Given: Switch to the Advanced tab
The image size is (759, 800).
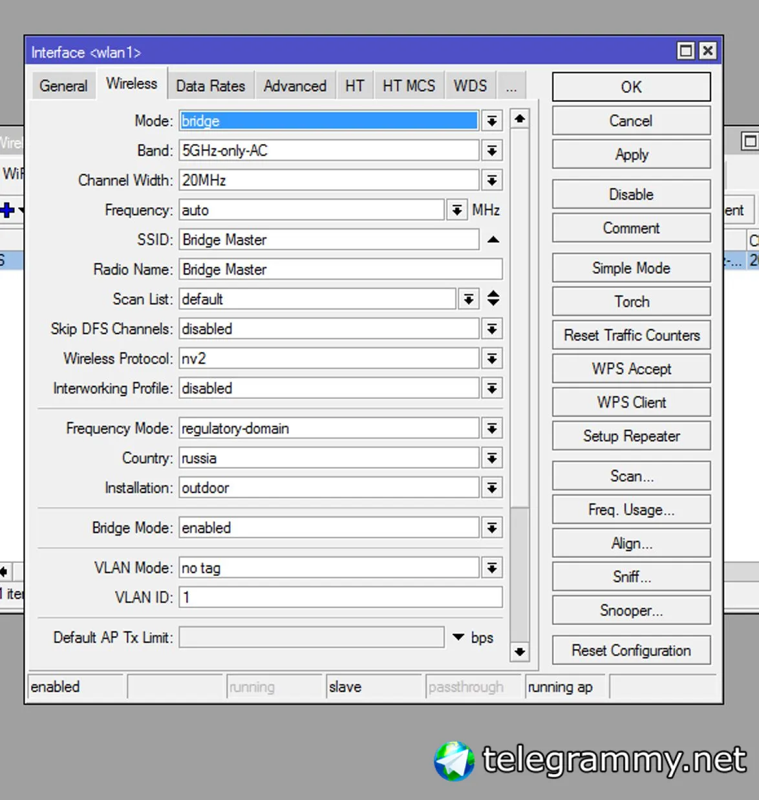Looking at the screenshot, I should [x=295, y=86].
